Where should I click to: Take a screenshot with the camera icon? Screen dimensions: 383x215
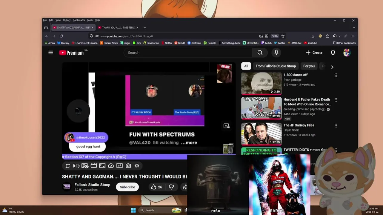[128, 166]
